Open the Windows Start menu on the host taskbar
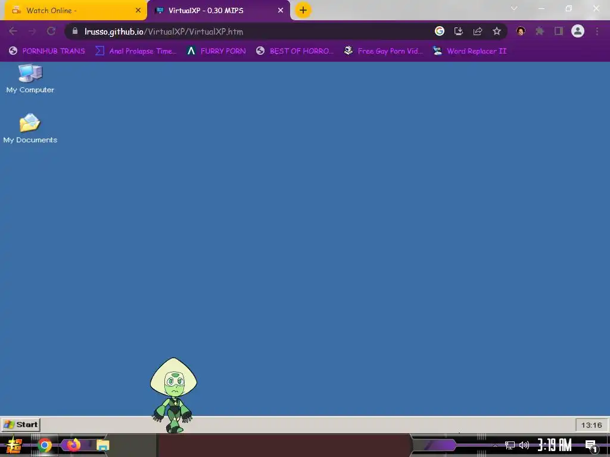Viewport: 610px width, 457px height. [14, 445]
